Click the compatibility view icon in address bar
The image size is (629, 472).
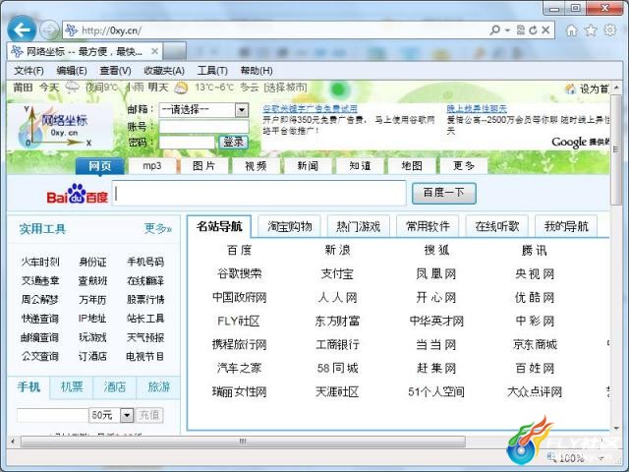521,29
